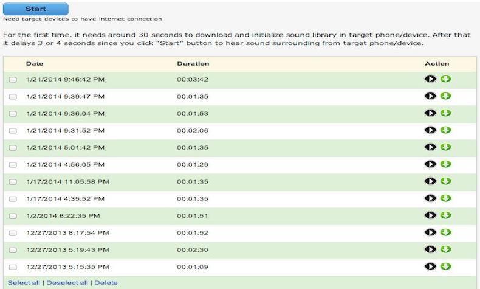
Task: Select the 12/27/2013 5:19:43 PM row checkbox
Action: pyautogui.click(x=13, y=250)
